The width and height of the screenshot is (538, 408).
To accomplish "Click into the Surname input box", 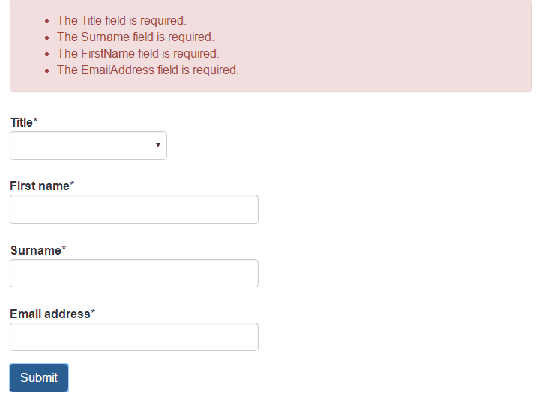I will 133,273.
